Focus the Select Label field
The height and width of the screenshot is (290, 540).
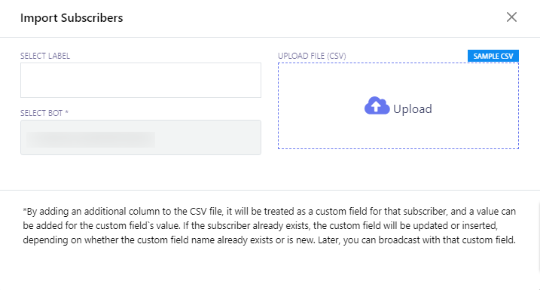tap(141, 81)
